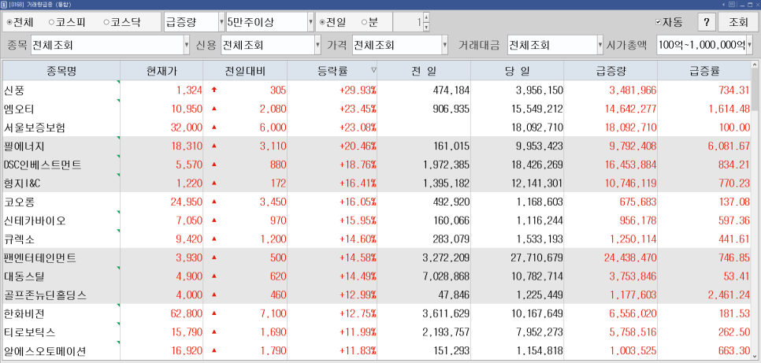Sort by the 급증률 column header
This screenshot has width=761, height=363.
703,71
